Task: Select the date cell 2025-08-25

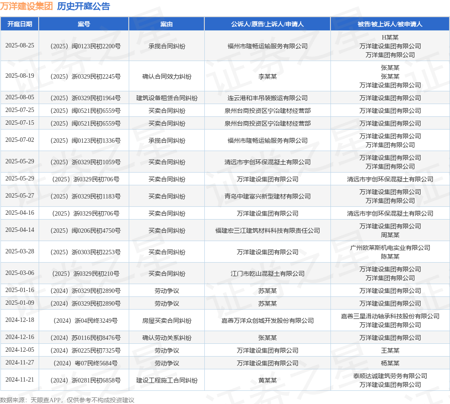Action: (x=20, y=45)
